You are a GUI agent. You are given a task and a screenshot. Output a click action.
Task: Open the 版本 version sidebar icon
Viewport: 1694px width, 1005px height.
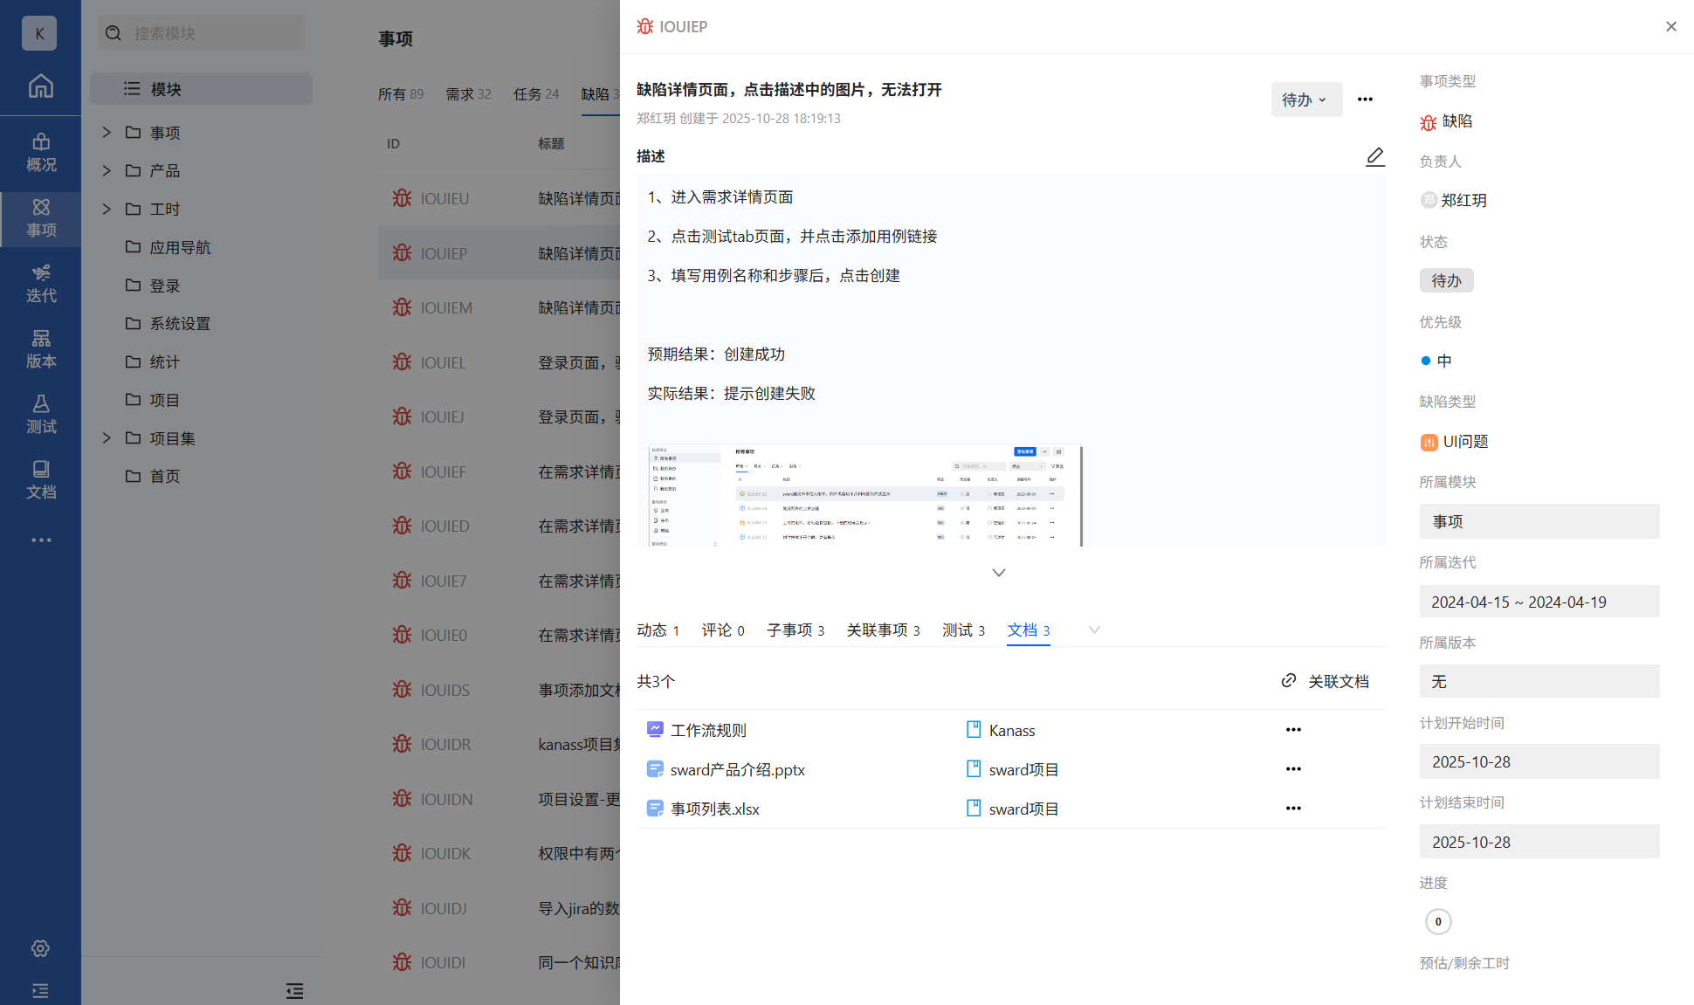[x=40, y=348]
